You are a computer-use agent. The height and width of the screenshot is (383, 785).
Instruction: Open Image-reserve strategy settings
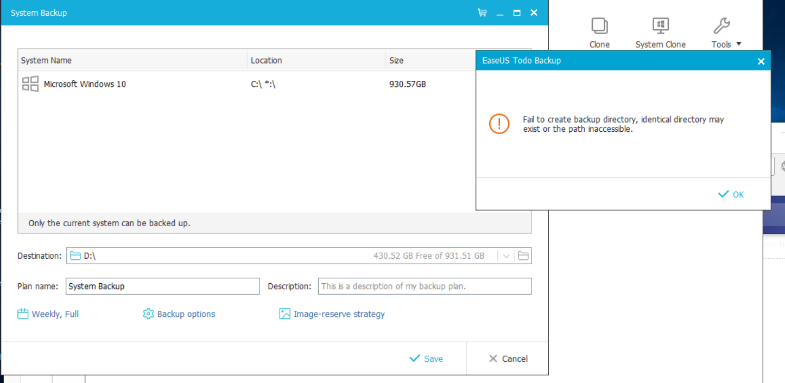[332, 314]
